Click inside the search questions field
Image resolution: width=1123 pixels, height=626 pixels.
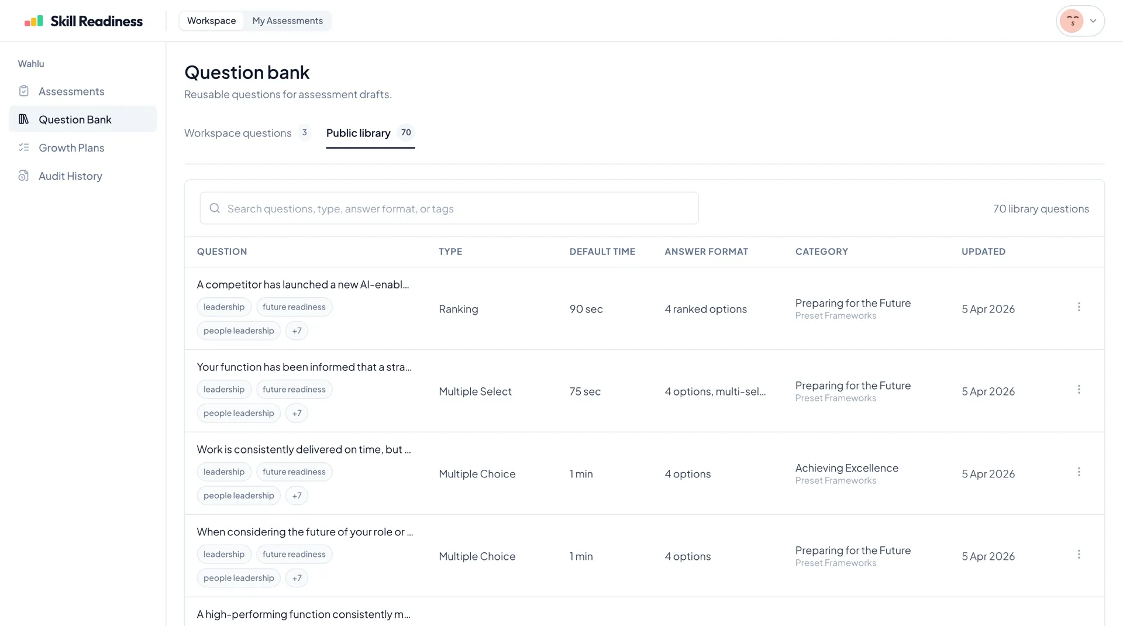[x=409, y=208]
